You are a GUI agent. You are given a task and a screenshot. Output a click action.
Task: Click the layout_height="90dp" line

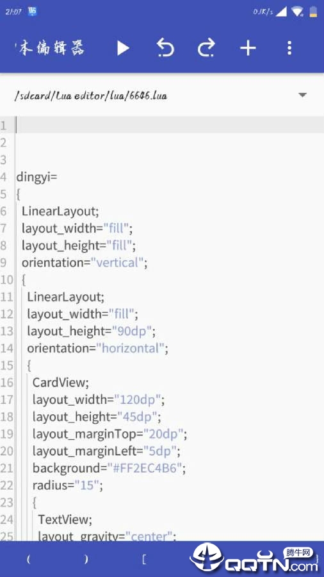[91, 331]
